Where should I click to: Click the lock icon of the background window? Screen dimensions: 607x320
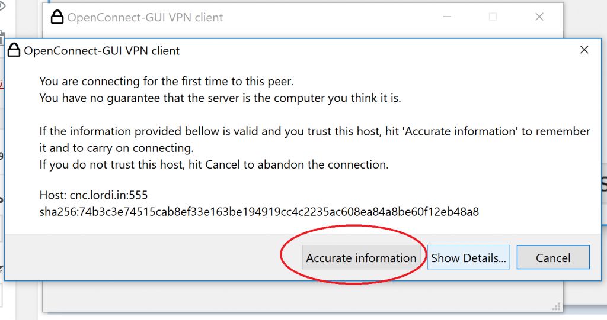(57, 18)
